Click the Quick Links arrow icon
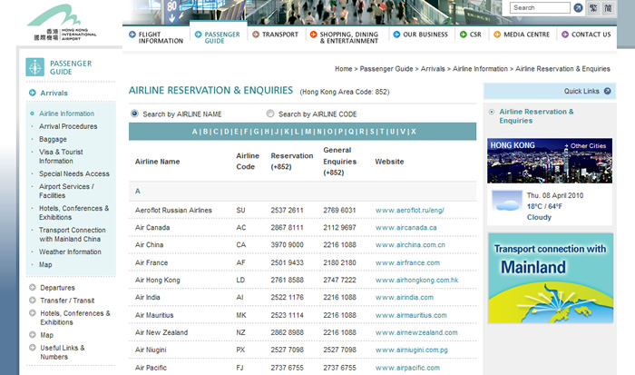 point(608,91)
